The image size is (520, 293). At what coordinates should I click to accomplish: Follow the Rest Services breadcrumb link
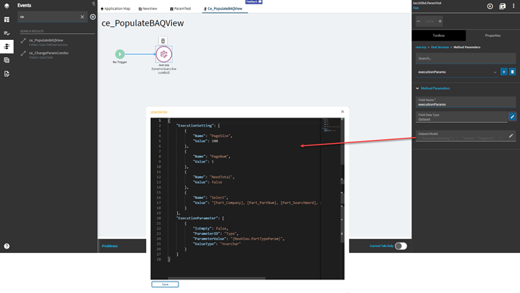[x=440, y=47]
